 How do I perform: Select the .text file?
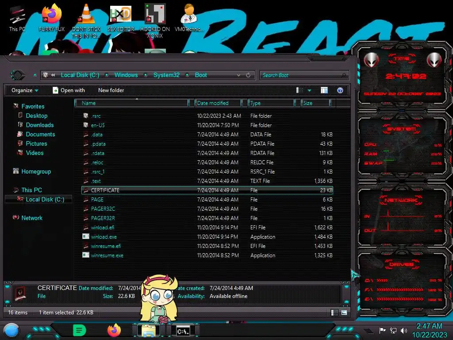coord(96,181)
